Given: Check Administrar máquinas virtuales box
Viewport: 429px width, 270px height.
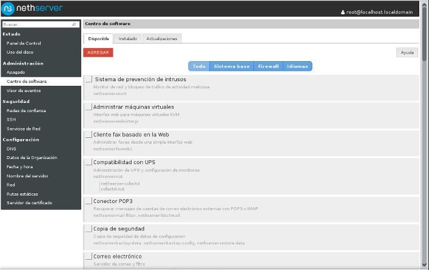Looking at the screenshot, I should coord(88,106).
